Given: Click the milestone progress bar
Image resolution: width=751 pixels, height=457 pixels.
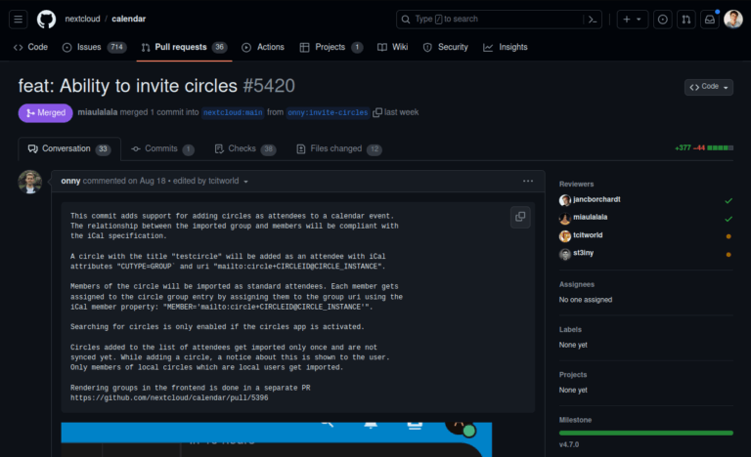Looking at the screenshot, I should (x=645, y=433).
